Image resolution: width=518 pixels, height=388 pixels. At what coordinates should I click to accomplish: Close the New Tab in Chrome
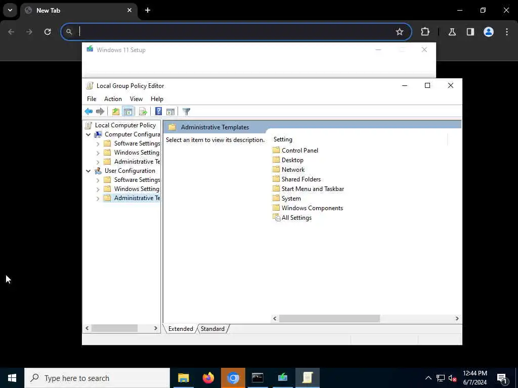pos(129,10)
